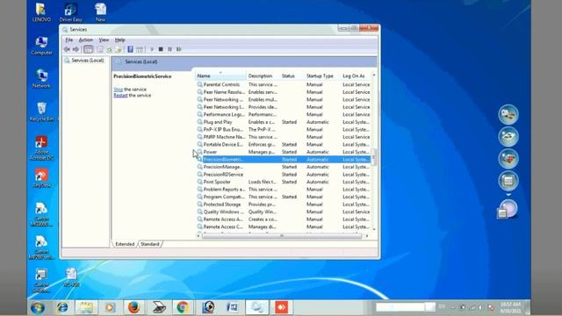Open AnyDesk red taskbar icon
562x316 pixels.
click(281, 307)
